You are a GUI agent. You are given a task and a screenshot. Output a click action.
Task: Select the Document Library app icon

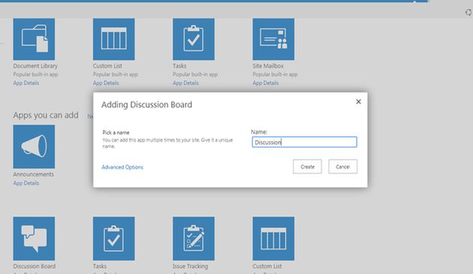pos(34,39)
